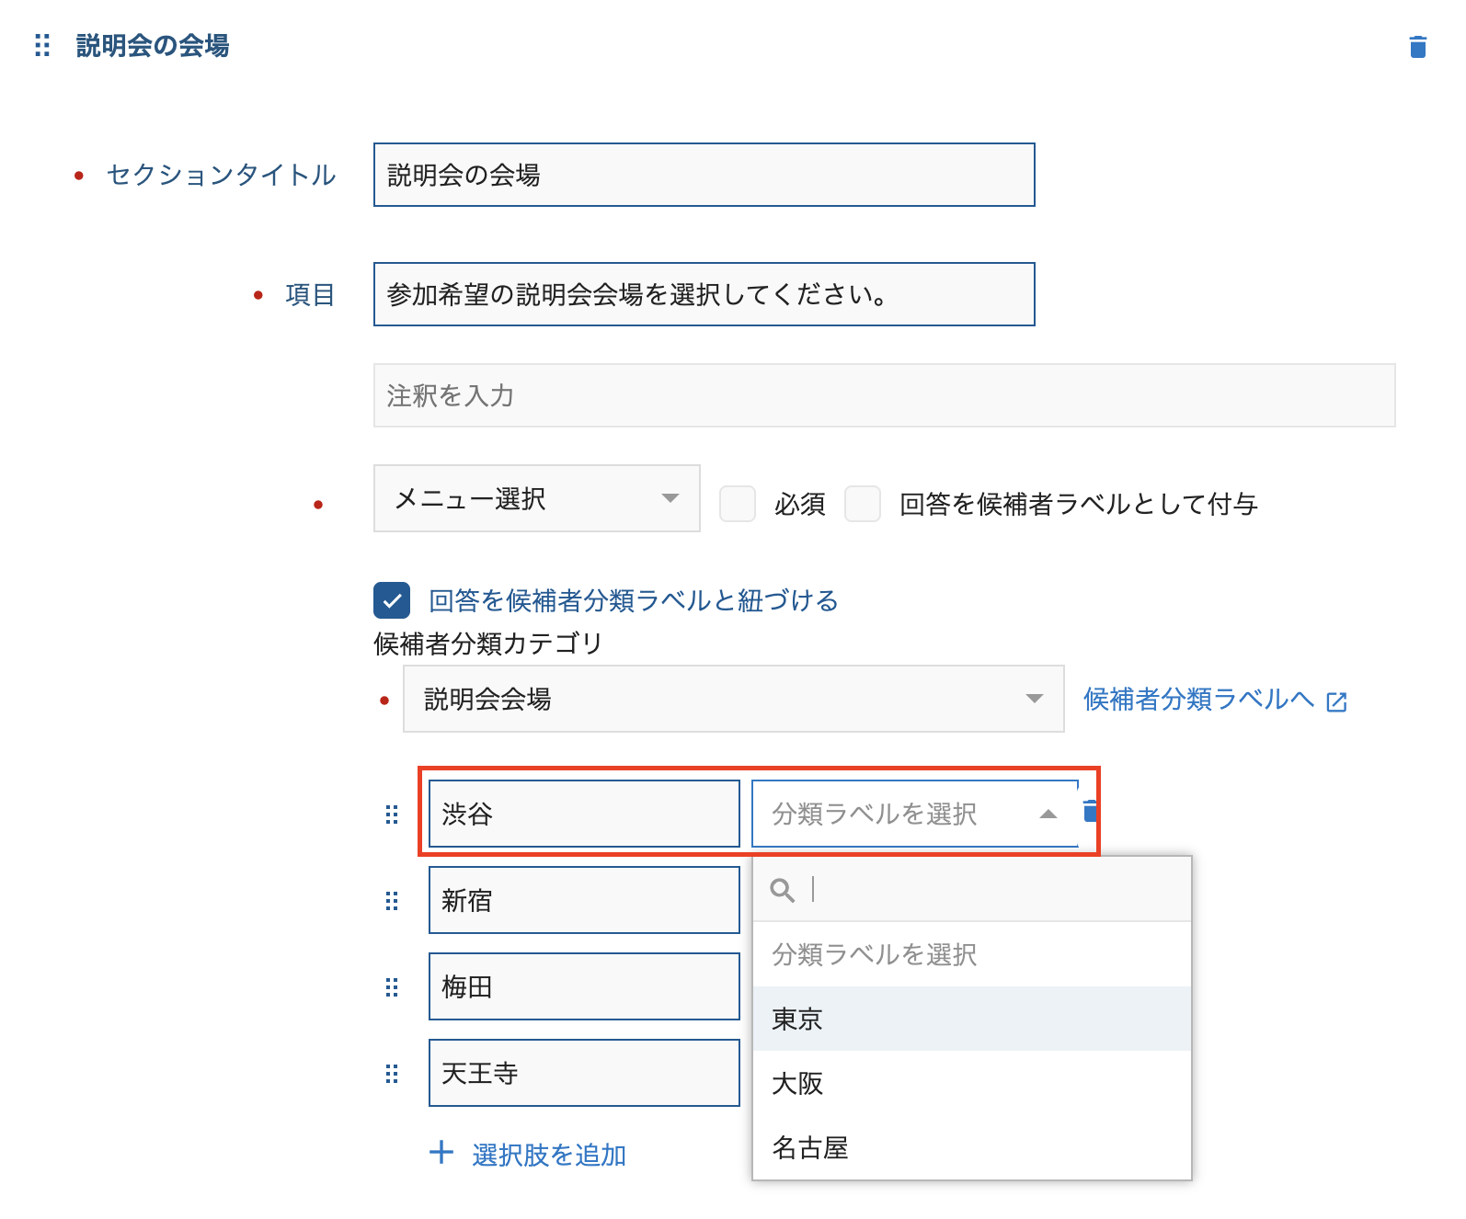Expand the 説明会会場 category dropdown
The height and width of the screenshot is (1219, 1466).
(733, 699)
